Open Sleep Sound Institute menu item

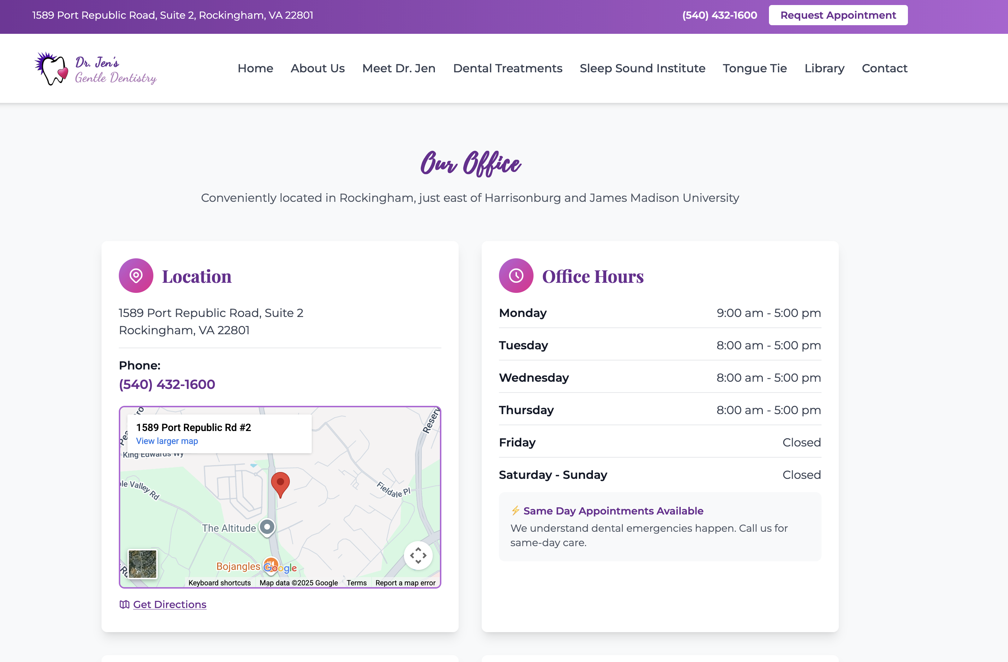pos(643,68)
